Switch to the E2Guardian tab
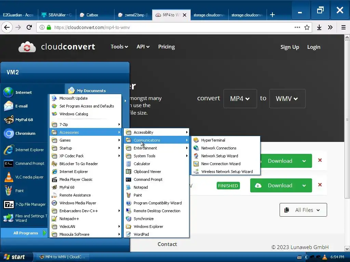This screenshot has width=350, height=262. pyautogui.click(x=19, y=15)
